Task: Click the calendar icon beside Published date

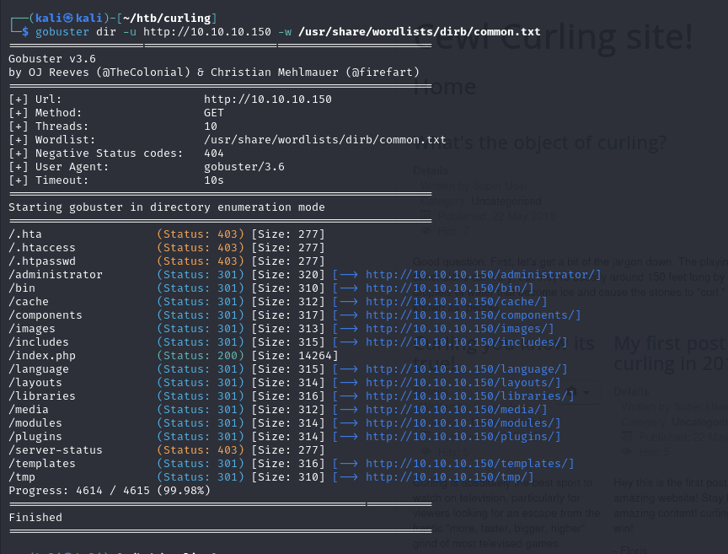Action: 424,215
